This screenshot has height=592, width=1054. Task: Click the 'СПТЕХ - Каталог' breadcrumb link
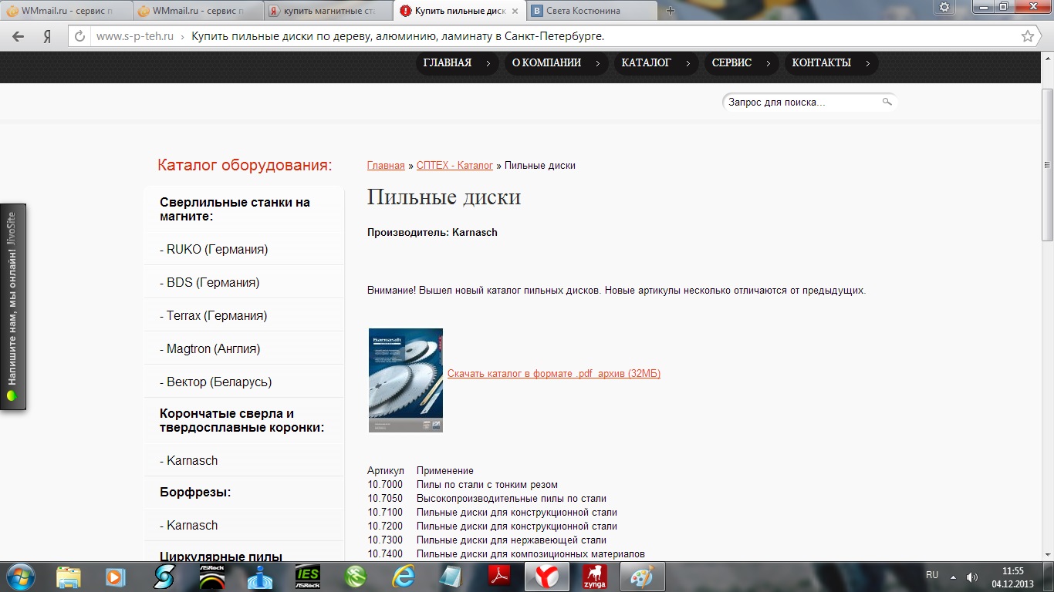pos(454,166)
